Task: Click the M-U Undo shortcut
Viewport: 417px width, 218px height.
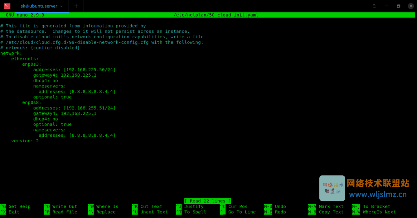Action: [x=275, y=207]
